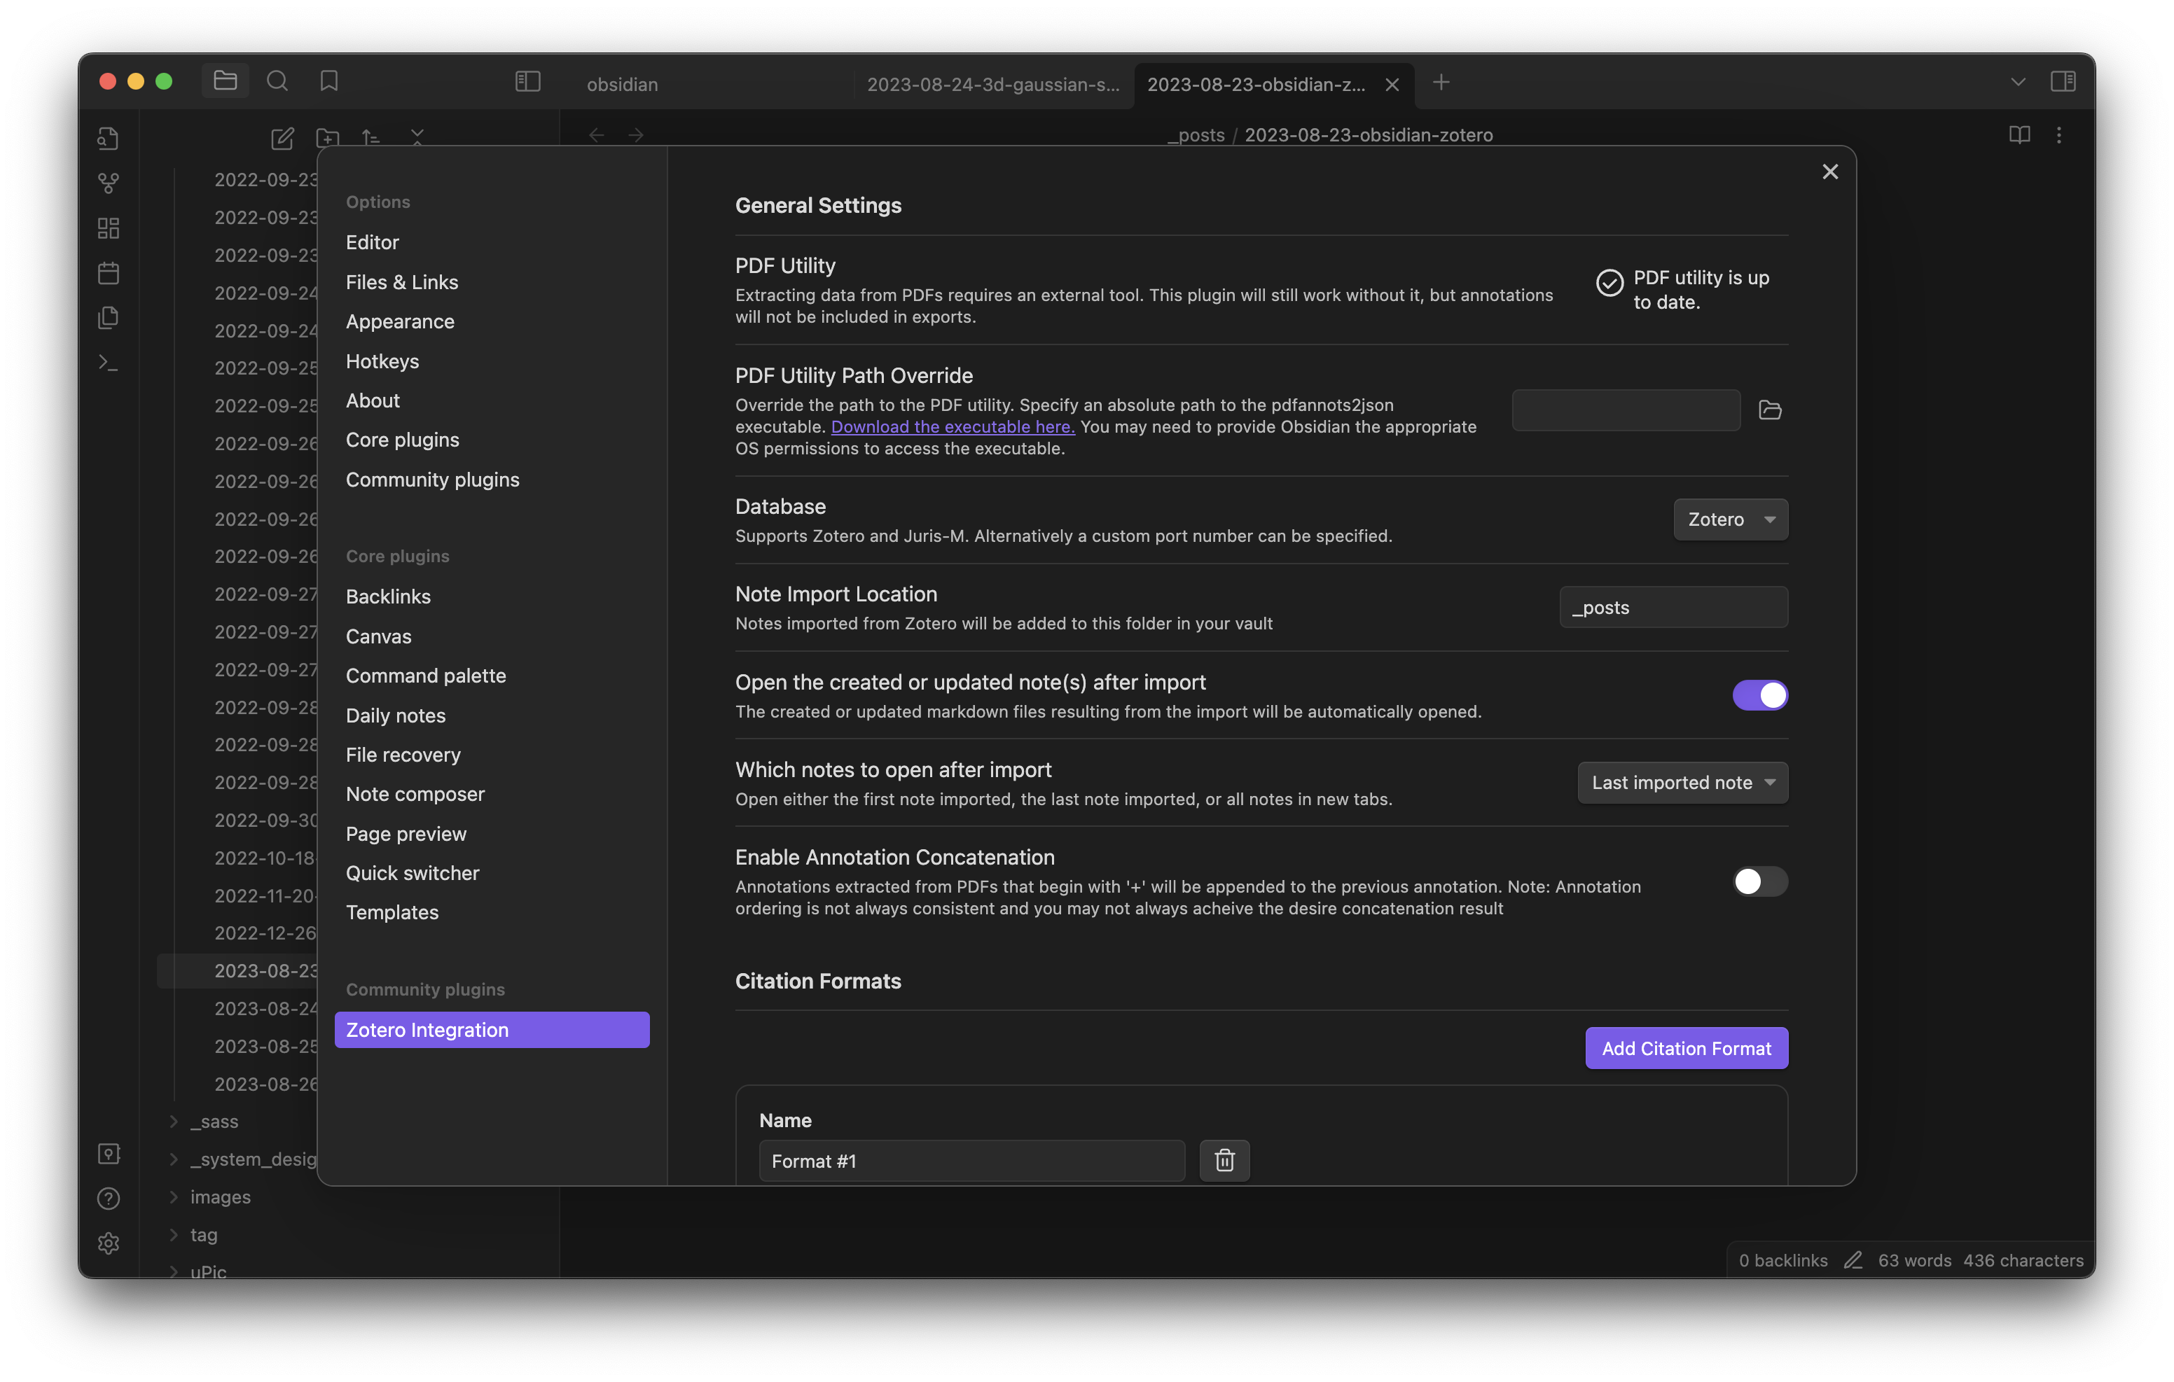The image size is (2174, 1382).
Task: Open the canvas ribbon icon
Action: (109, 228)
